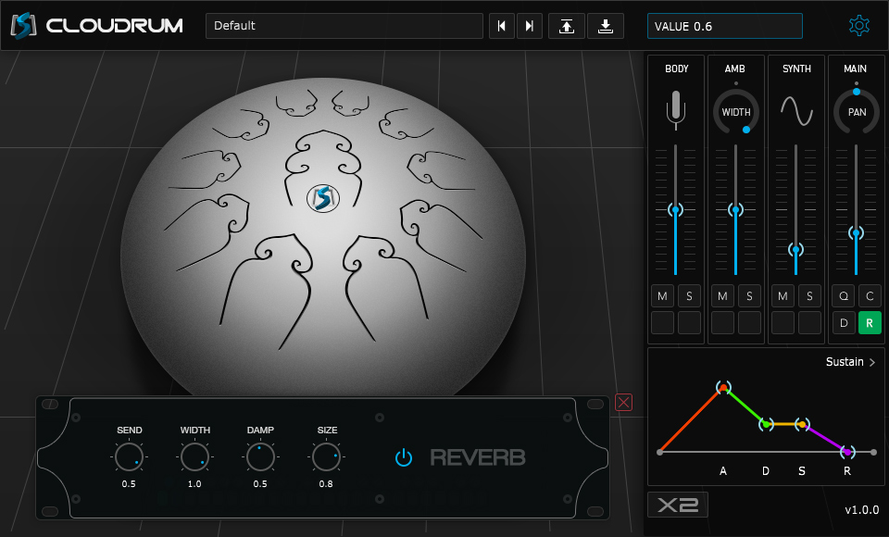Screen dimensions: 889x537
Task: Open the Default preset selector
Action: coord(344,25)
